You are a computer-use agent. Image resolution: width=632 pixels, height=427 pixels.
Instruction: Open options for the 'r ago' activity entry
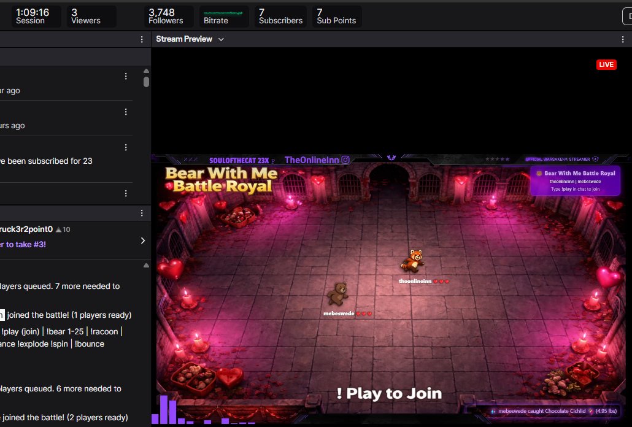click(x=126, y=76)
